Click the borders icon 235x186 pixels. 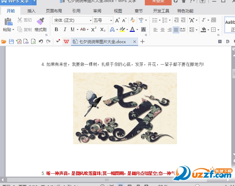pyautogui.click(x=213, y=29)
